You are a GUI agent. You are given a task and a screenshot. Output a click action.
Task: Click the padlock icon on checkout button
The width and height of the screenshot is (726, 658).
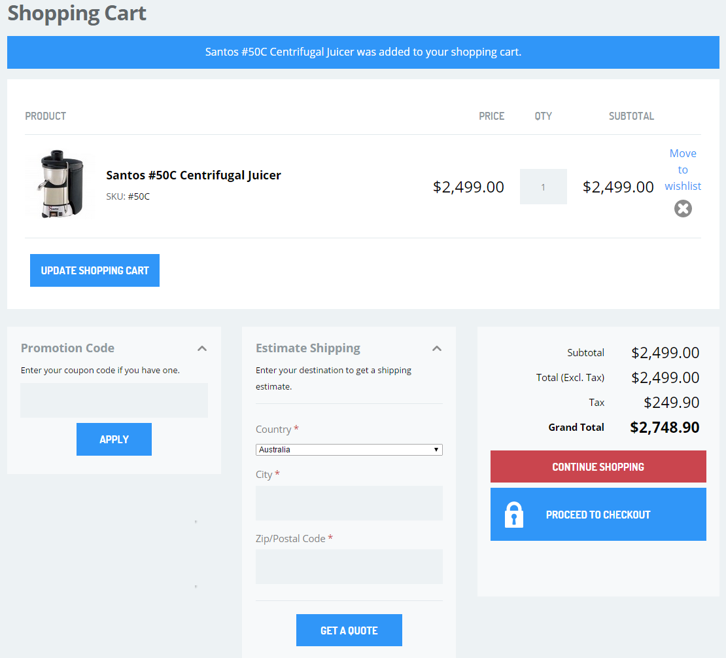pyautogui.click(x=514, y=515)
